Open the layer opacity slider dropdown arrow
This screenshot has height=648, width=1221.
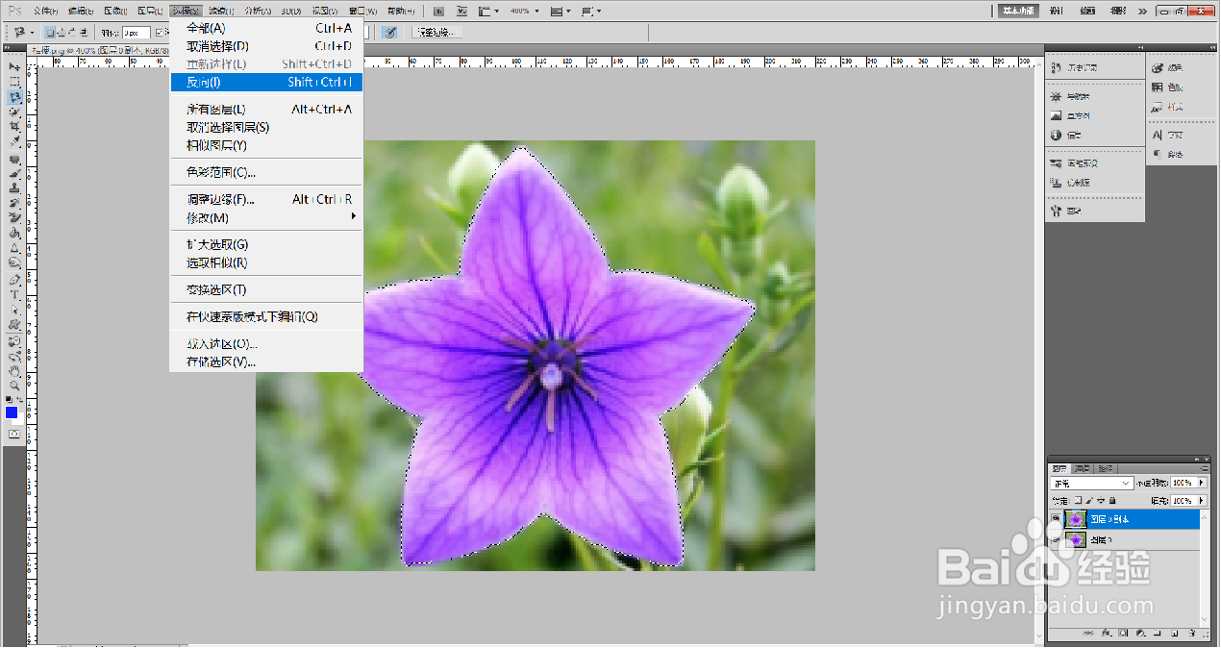click(1201, 483)
